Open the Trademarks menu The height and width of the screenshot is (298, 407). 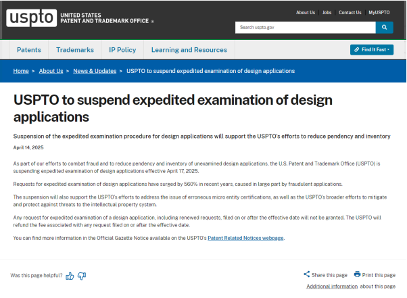(x=75, y=50)
